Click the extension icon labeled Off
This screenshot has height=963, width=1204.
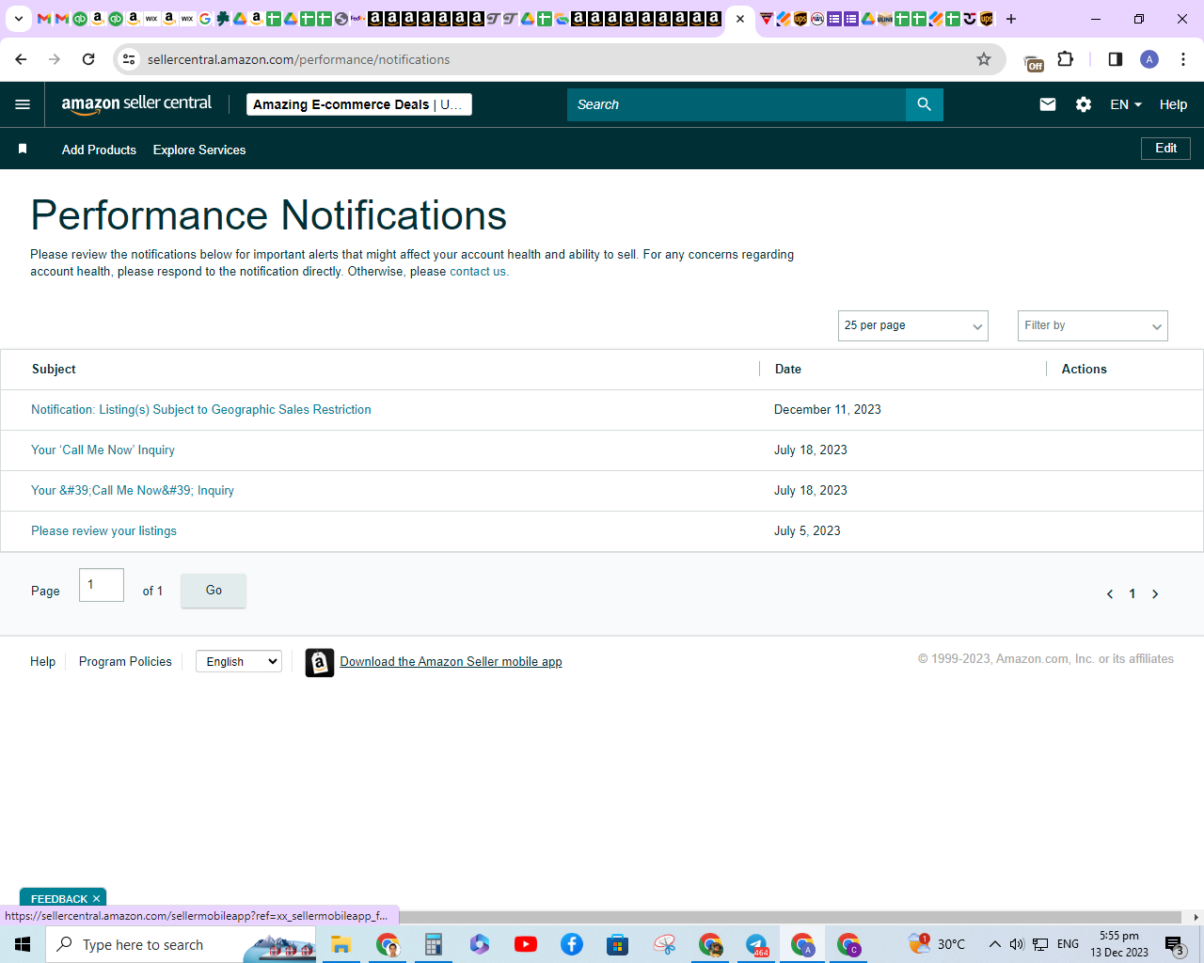pyautogui.click(x=1035, y=62)
